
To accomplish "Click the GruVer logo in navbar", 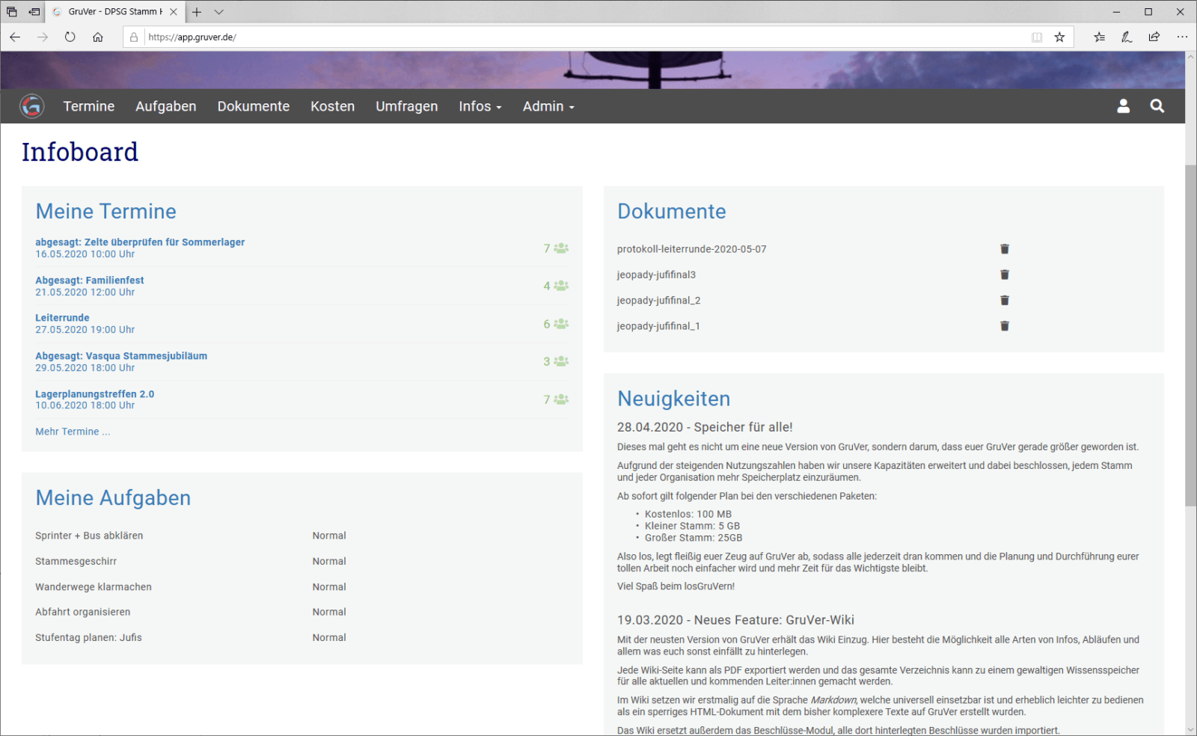I will click(32, 106).
